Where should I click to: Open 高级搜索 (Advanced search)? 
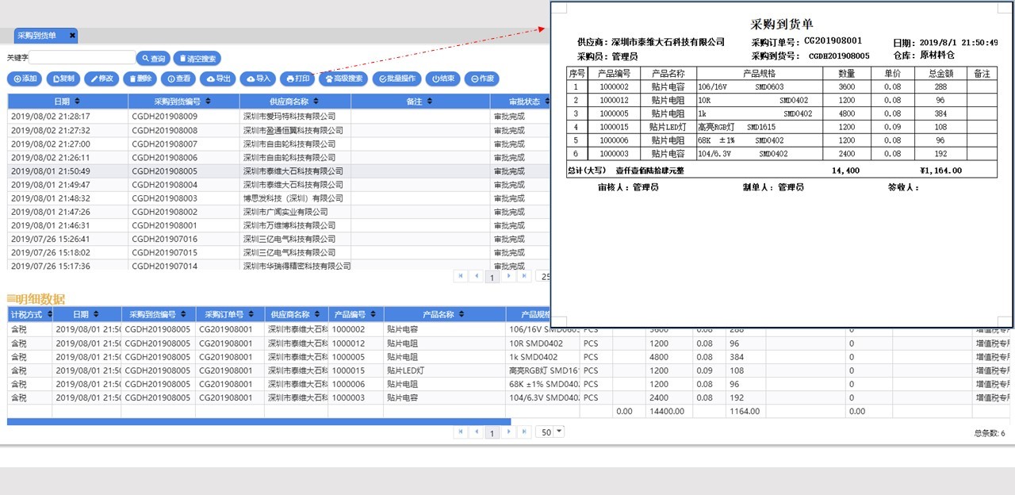[x=343, y=79]
